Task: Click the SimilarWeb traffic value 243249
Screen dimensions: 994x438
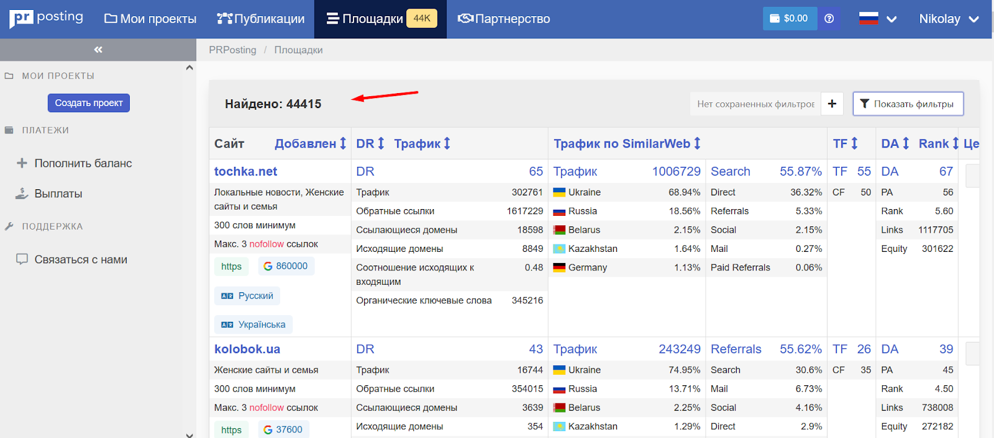Action: pyautogui.click(x=679, y=349)
